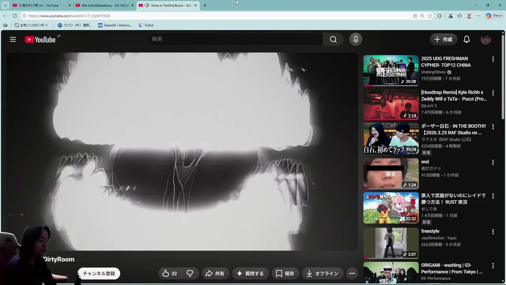Open options for the RUST 実況 video
Viewport: 506px width, 285px height.
[493, 196]
